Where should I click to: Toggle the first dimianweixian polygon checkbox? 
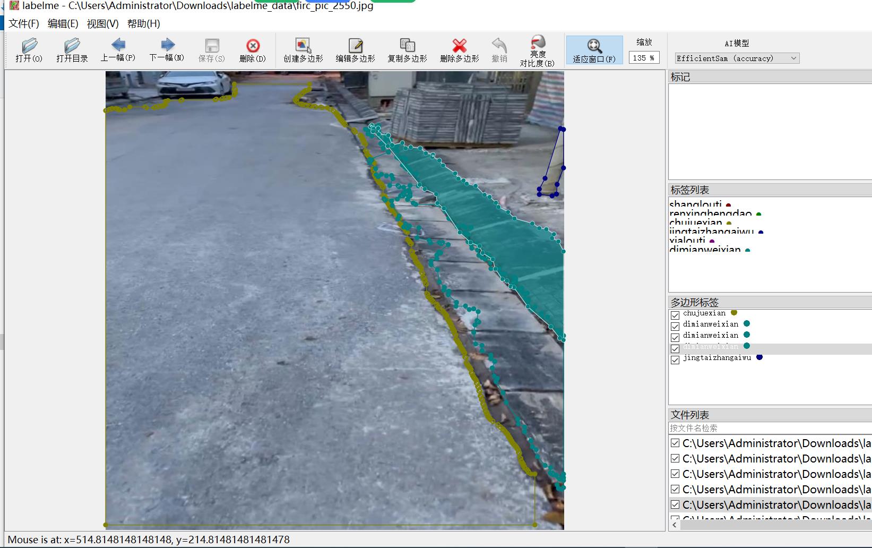[x=675, y=326]
